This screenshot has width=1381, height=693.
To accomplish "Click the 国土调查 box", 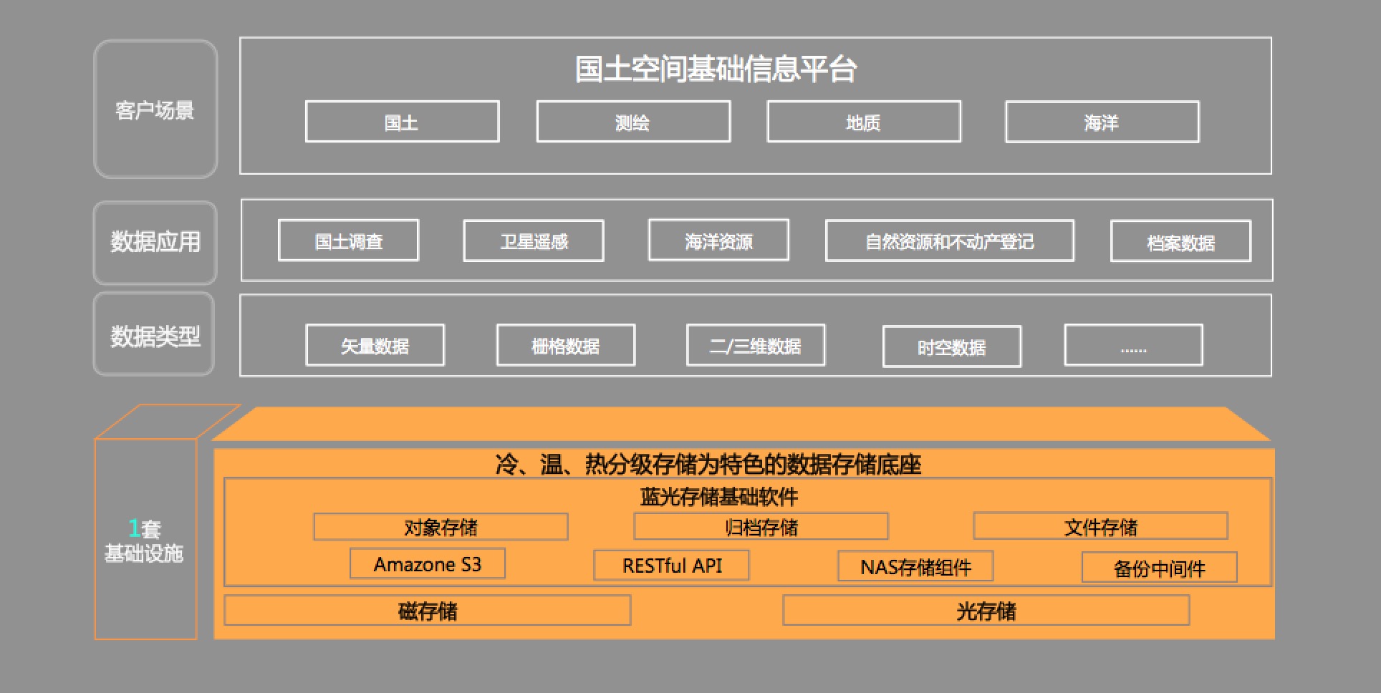I will 348,241.
